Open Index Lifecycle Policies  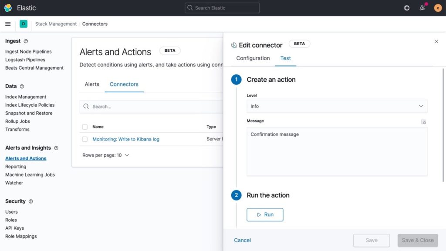click(30, 105)
